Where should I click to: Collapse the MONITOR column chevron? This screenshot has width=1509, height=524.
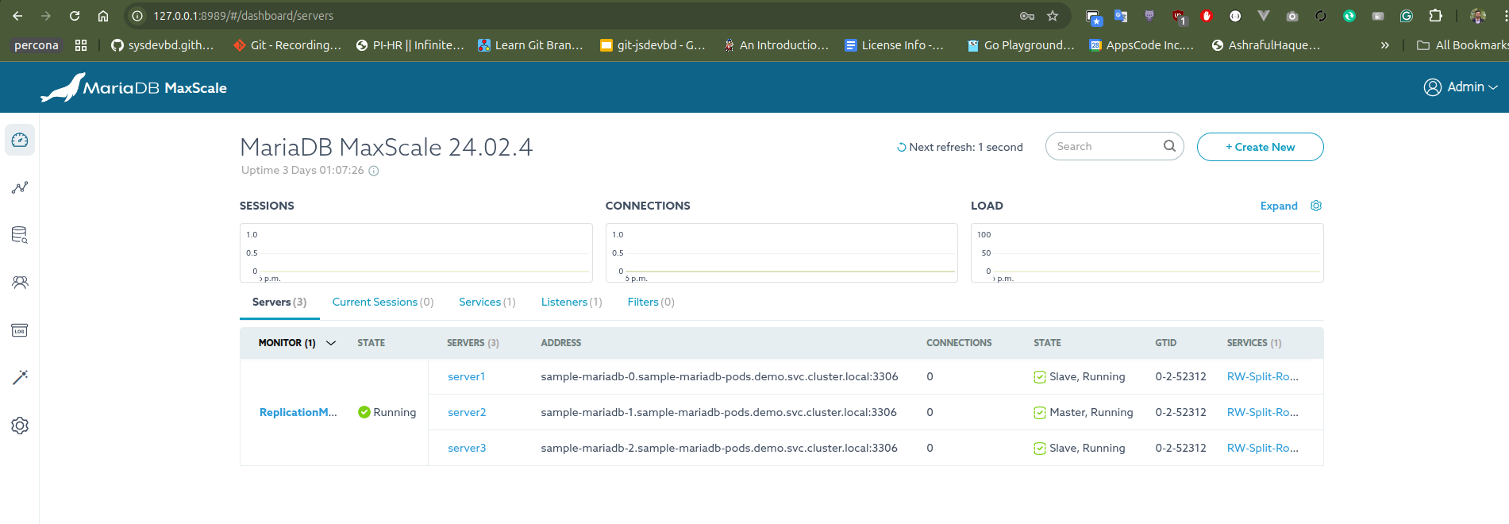[331, 343]
